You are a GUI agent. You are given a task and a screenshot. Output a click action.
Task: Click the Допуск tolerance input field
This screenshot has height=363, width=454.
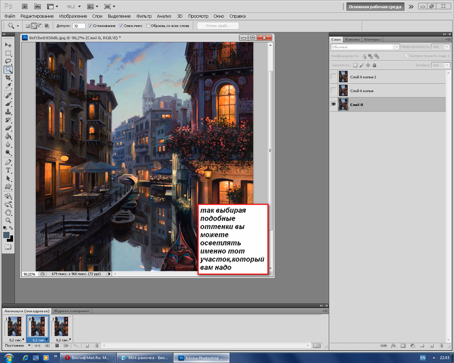pyautogui.click(x=79, y=26)
